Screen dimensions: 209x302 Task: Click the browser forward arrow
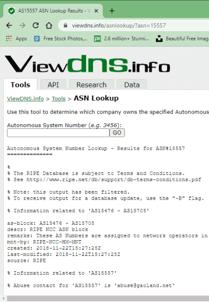[x=22, y=26]
